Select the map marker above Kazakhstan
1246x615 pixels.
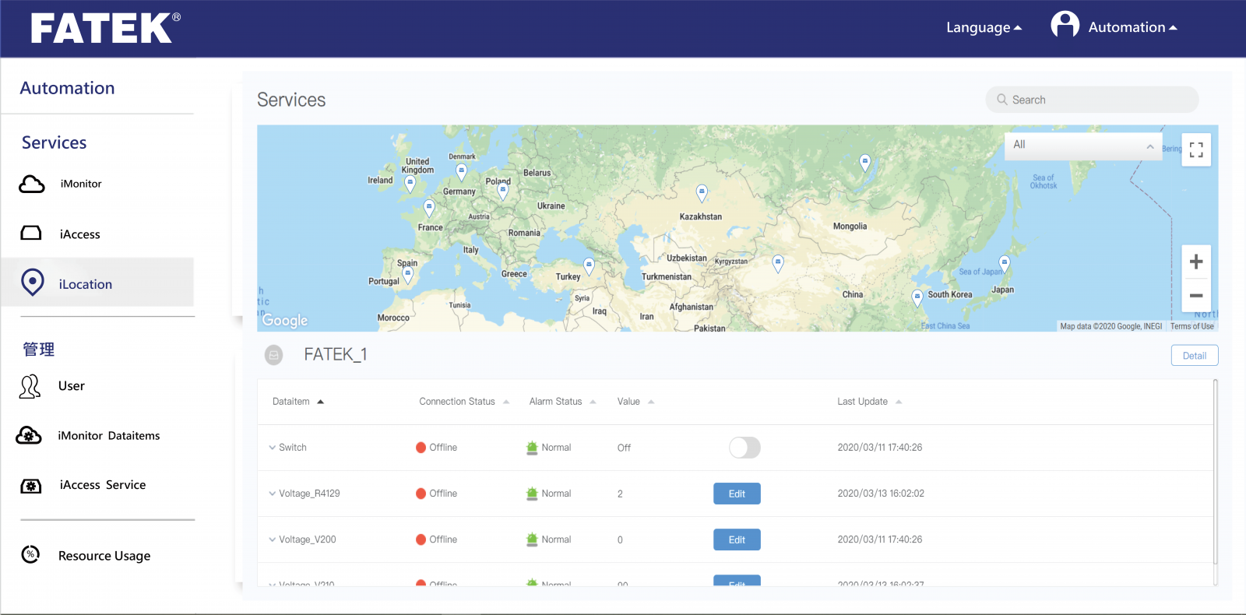[x=702, y=193]
